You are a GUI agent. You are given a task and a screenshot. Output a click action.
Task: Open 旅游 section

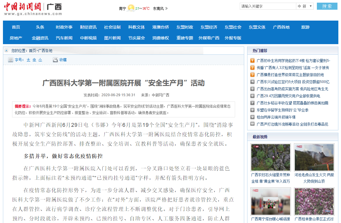point(306,27)
